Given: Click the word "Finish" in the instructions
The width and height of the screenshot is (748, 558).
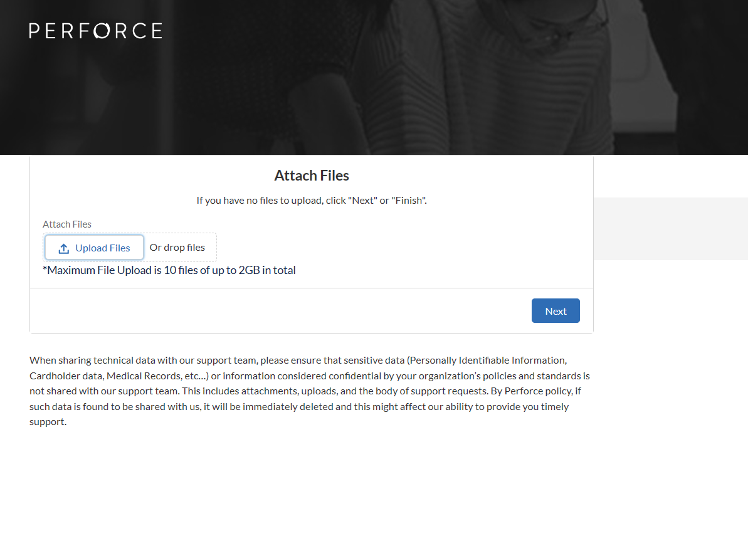Looking at the screenshot, I should click(408, 201).
